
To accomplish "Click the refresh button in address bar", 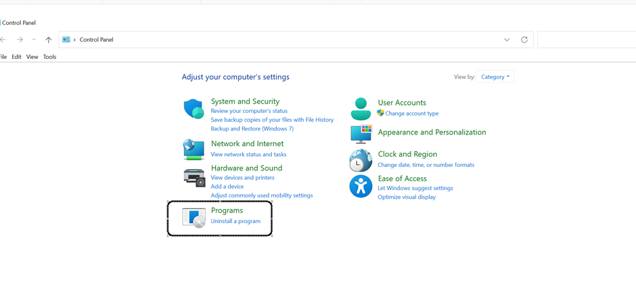I will (x=524, y=40).
